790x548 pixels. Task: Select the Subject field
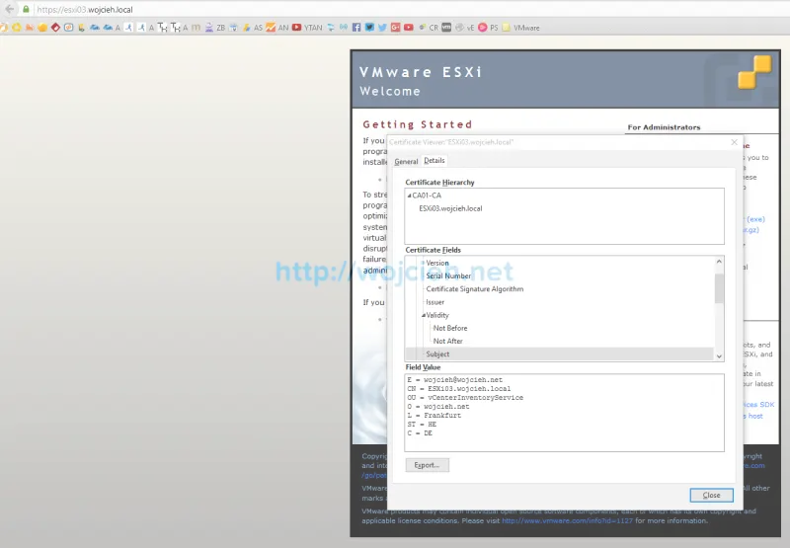pos(559,354)
